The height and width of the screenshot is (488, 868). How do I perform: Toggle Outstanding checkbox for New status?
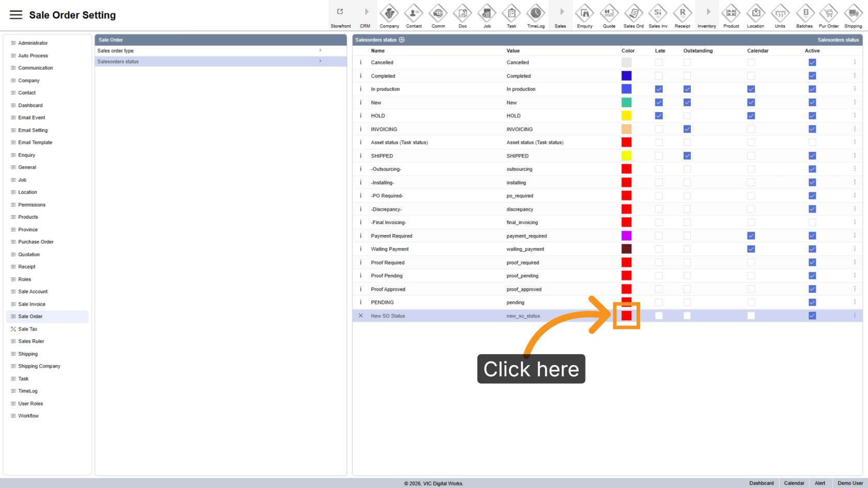(x=687, y=102)
